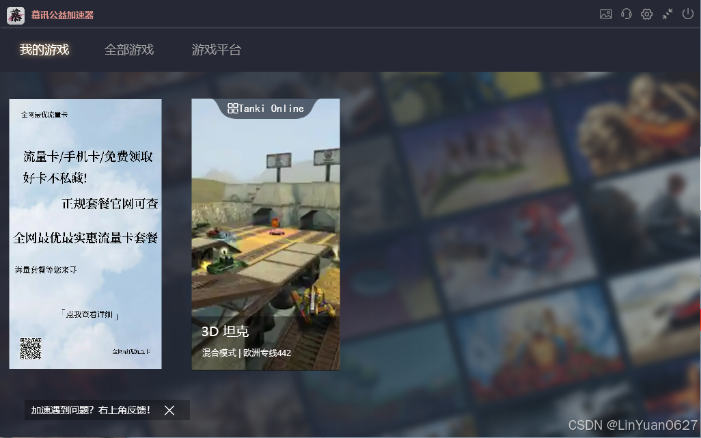Click the 慕讯公益加速器 title text

click(63, 15)
